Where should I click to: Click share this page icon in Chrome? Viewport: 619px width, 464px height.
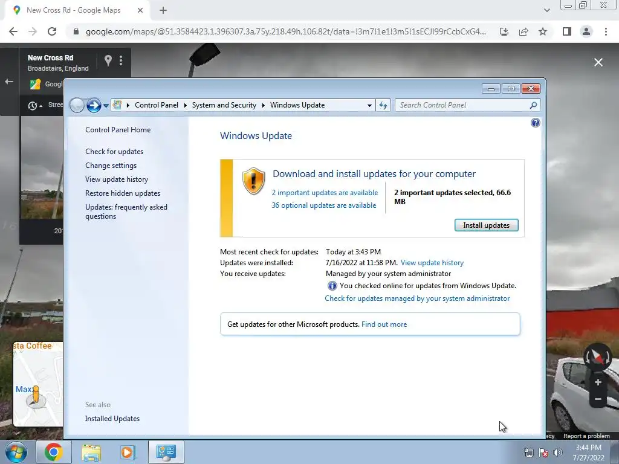tap(523, 31)
